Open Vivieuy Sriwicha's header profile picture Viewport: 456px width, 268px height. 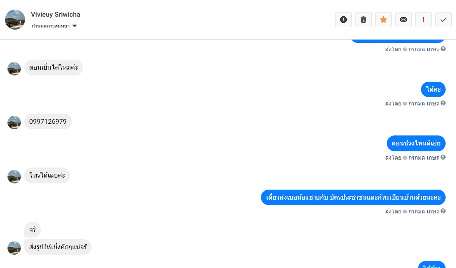point(15,20)
